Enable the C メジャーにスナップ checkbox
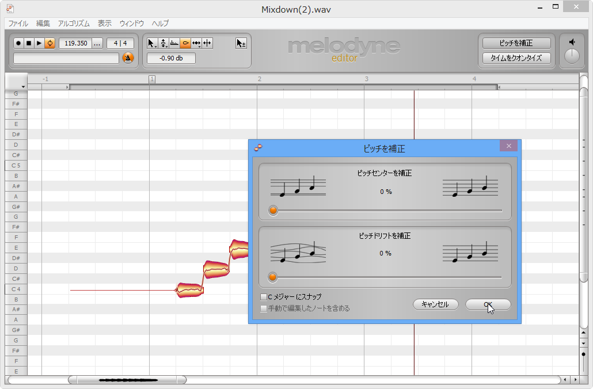Image resolution: width=593 pixels, height=389 pixels. pyautogui.click(x=264, y=297)
